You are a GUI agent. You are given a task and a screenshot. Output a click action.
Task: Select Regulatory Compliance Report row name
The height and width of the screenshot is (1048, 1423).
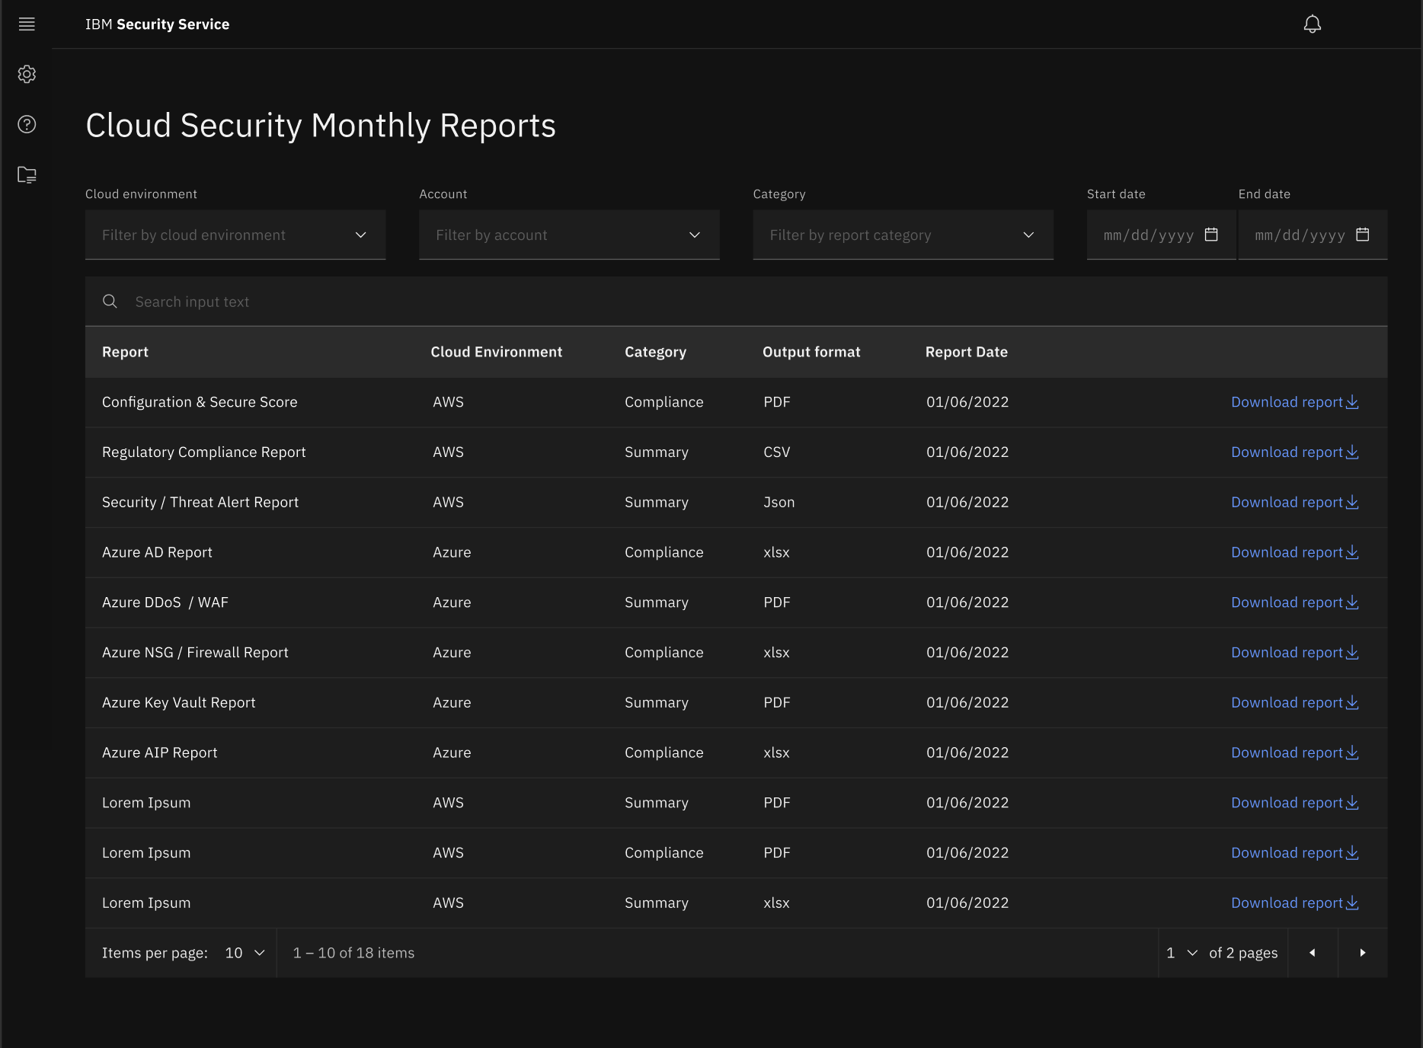coord(203,452)
